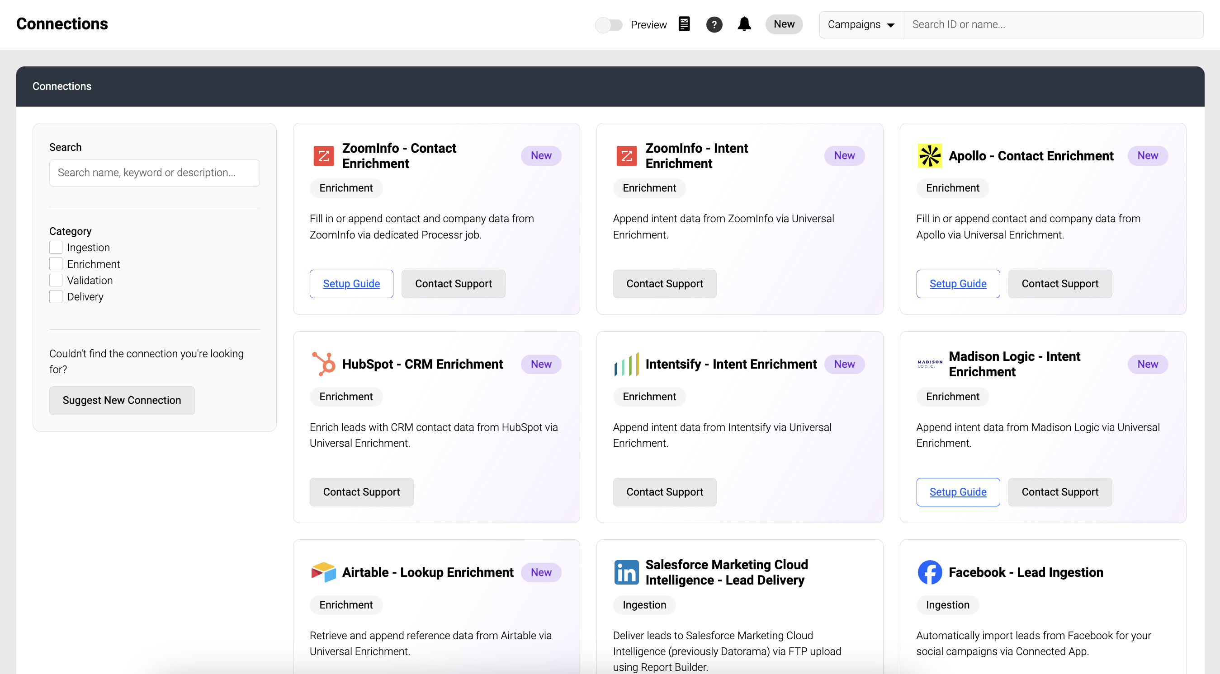Check the Enrichment category checkbox
Viewport: 1220px width, 674px height.
click(56, 264)
